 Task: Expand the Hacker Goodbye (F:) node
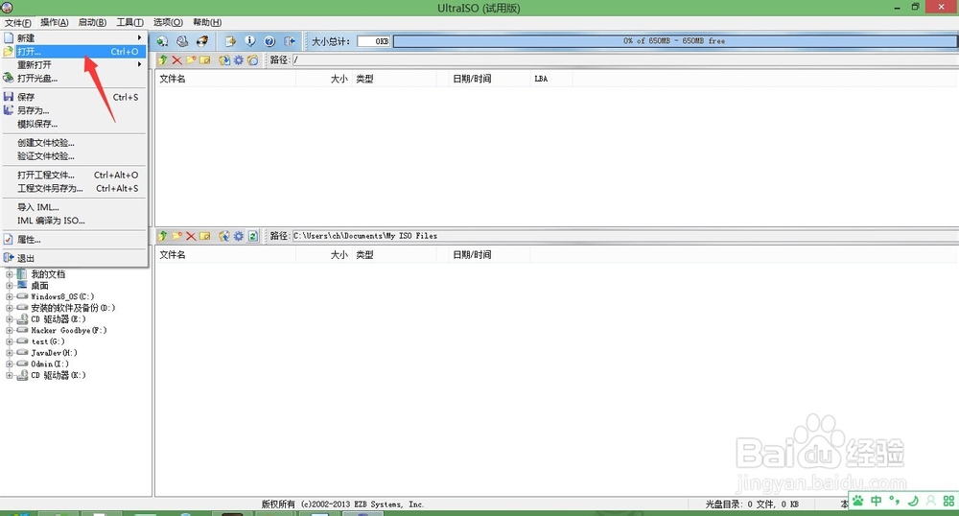10,330
